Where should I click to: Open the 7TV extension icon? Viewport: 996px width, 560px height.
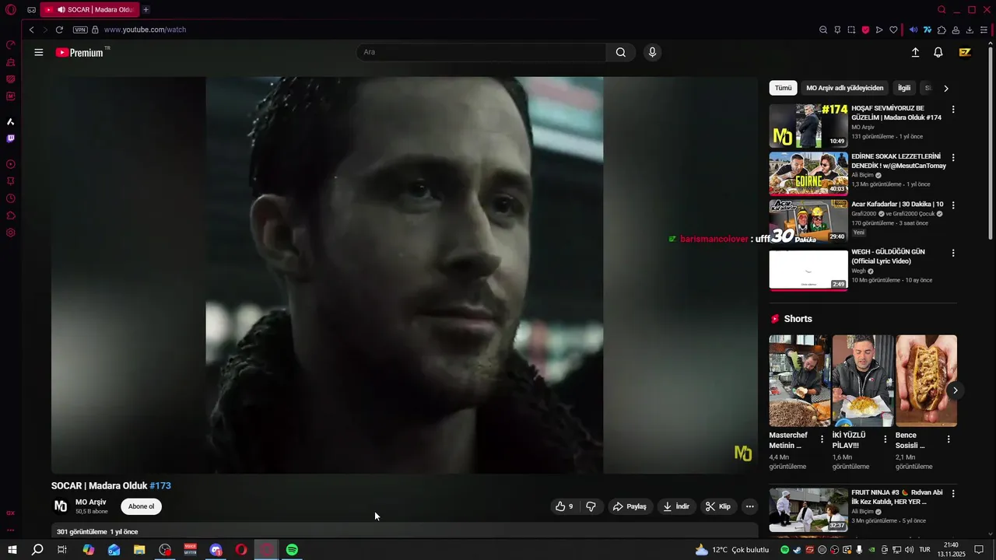(928, 30)
